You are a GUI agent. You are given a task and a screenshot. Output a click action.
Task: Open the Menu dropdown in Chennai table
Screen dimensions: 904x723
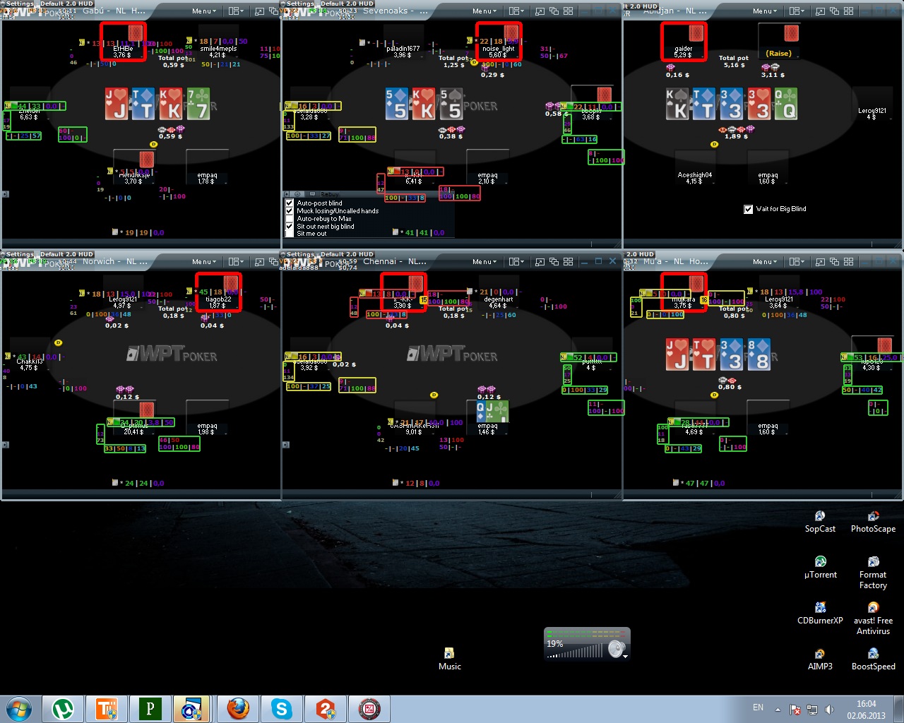pos(484,262)
